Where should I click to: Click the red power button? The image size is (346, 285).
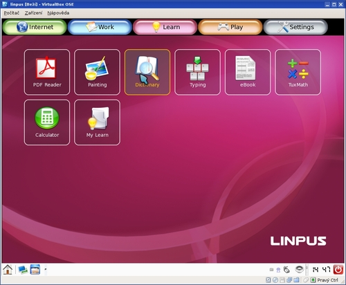(338, 269)
